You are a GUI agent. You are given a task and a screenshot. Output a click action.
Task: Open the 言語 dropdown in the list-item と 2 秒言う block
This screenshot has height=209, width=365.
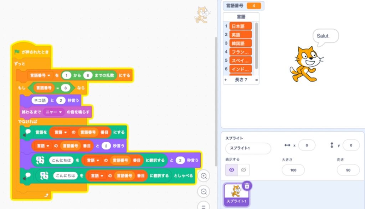coord(43,146)
